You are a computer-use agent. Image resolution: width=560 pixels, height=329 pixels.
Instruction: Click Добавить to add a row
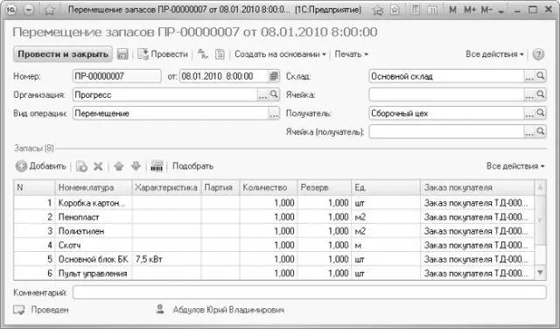point(41,166)
